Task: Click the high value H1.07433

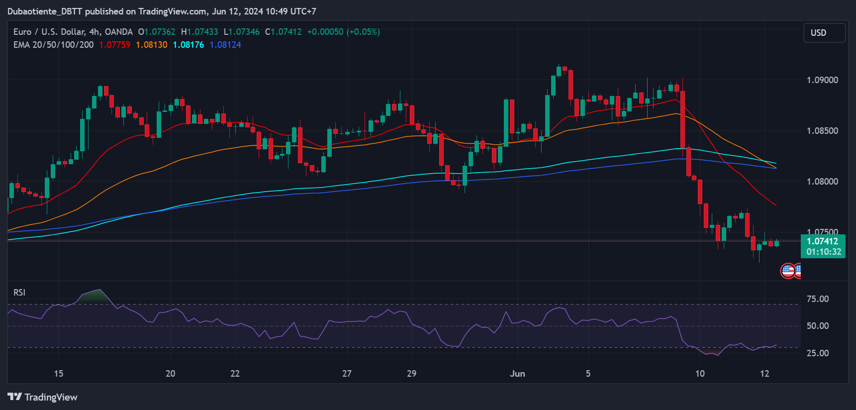Action: (x=199, y=32)
